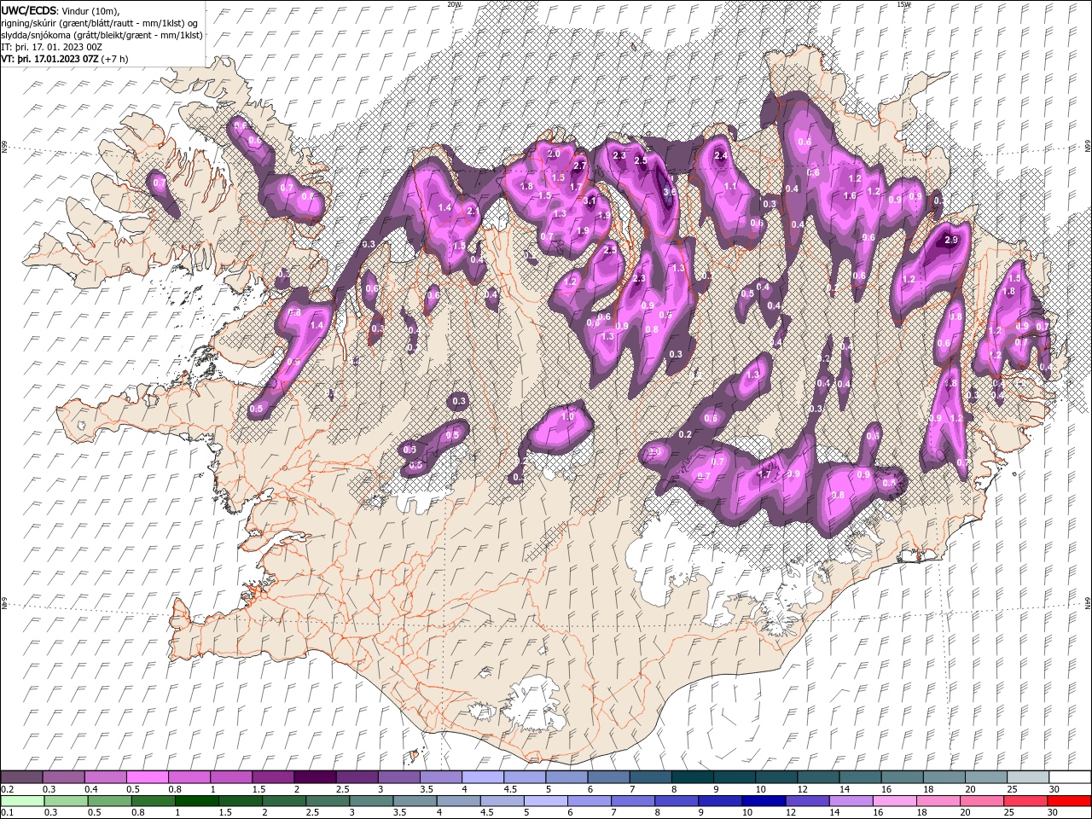
Task: Click the 15W longitude label at the top edge
Action: click(903, 4)
